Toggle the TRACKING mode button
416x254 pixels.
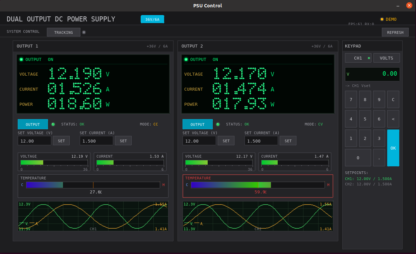click(63, 32)
